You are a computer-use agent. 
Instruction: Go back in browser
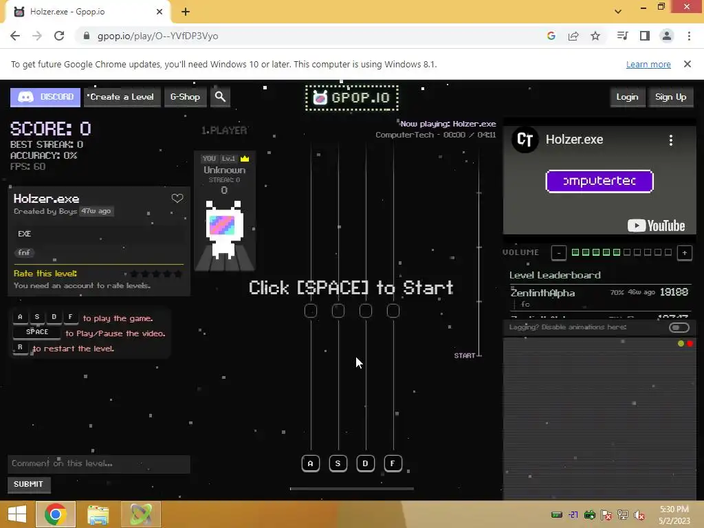(x=15, y=36)
